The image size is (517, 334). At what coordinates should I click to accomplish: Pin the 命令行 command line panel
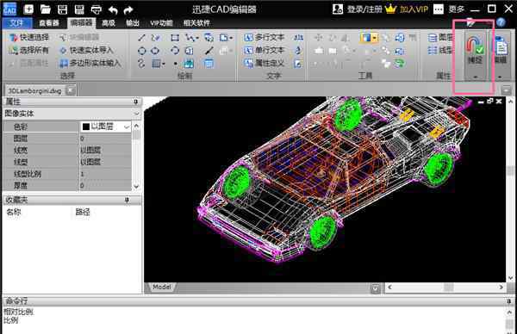click(x=509, y=301)
